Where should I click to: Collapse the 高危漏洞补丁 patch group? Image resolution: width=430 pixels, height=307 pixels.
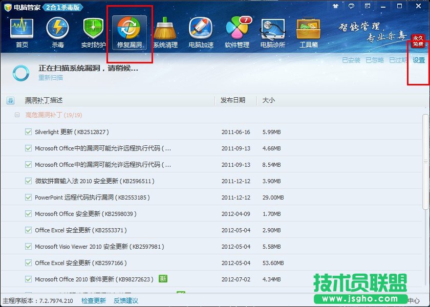click(x=17, y=115)
